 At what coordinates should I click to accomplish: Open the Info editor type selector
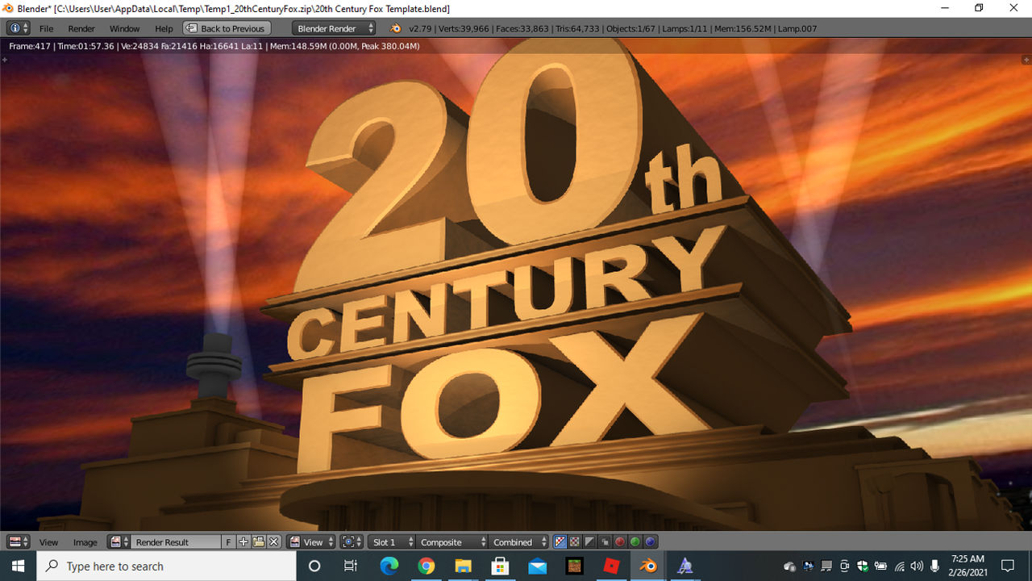coord(19,28)
